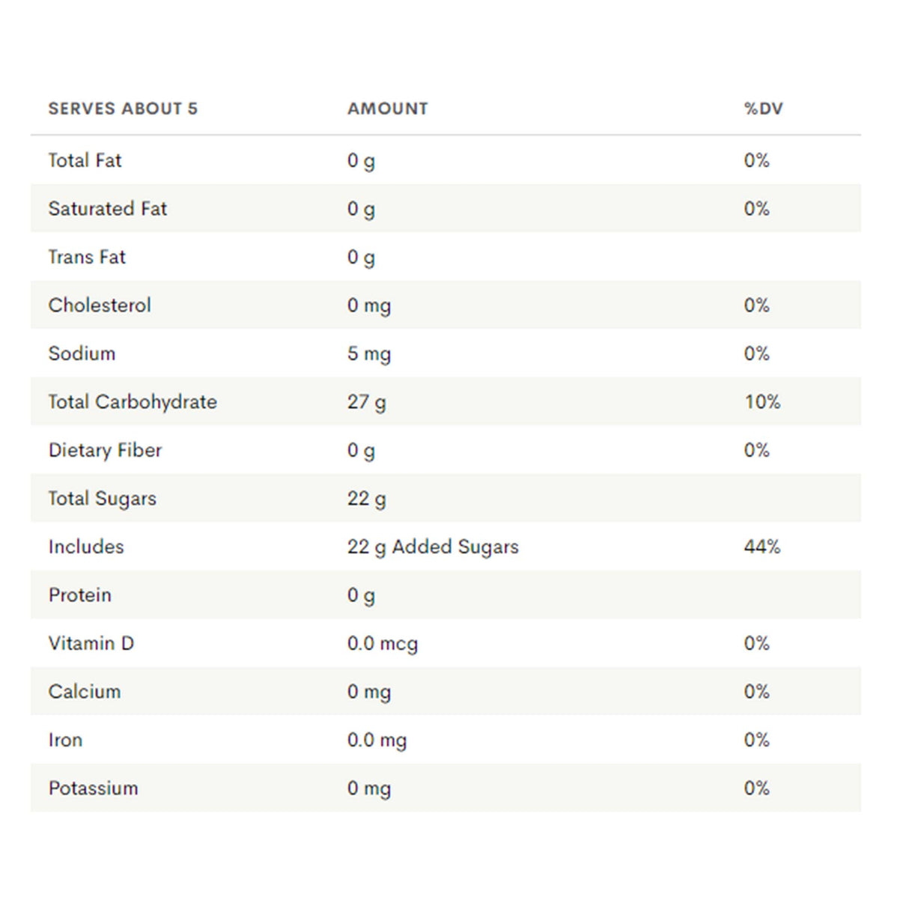Click the SERVES ABOUT 5 column header

click(x=123, y=109)
